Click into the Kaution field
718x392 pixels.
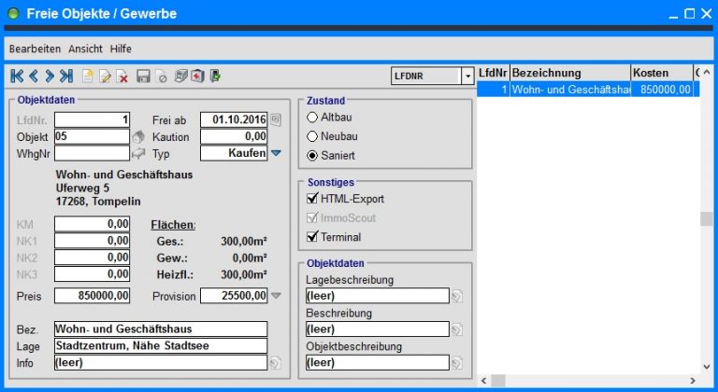coord(234,137)
